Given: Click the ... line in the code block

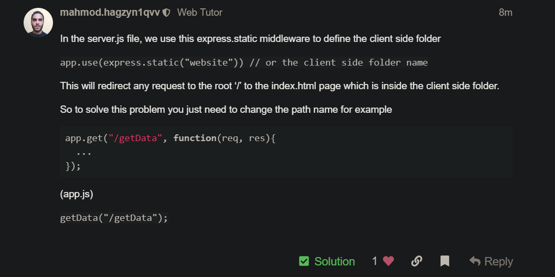Looking at the screenshot, I should (84, 153).
